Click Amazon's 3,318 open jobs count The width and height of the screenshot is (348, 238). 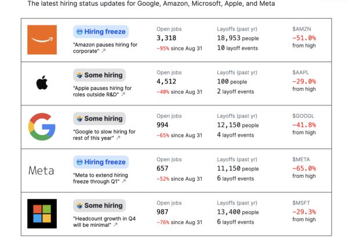click(x=167, y=38)
